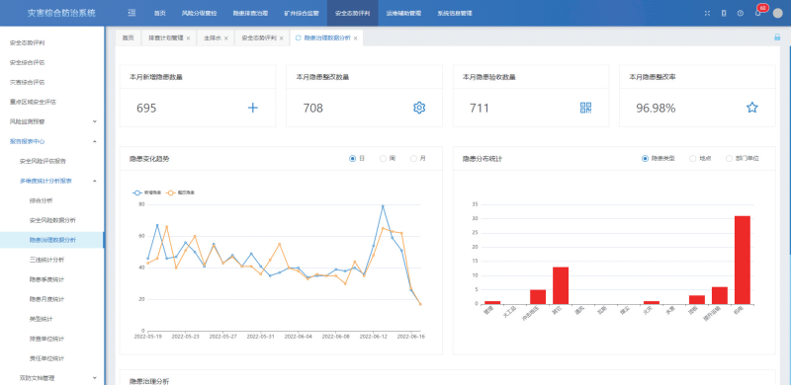Click the refresh icon on active page tab
The image size is (791, 385).
click(x=298, y=38)
